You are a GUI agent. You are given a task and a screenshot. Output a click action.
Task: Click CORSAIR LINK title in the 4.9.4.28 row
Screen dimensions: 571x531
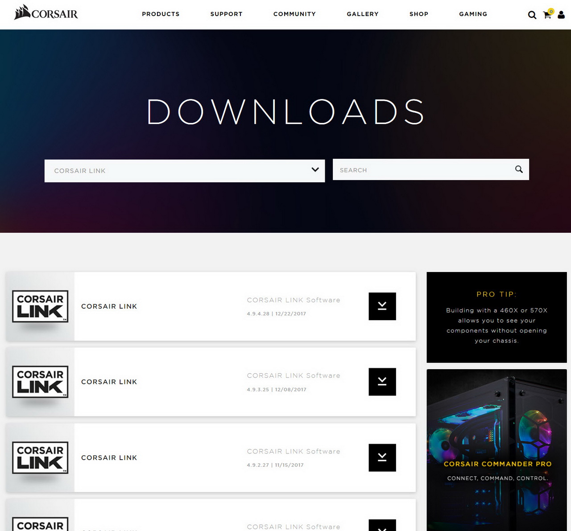coord(109,306)
